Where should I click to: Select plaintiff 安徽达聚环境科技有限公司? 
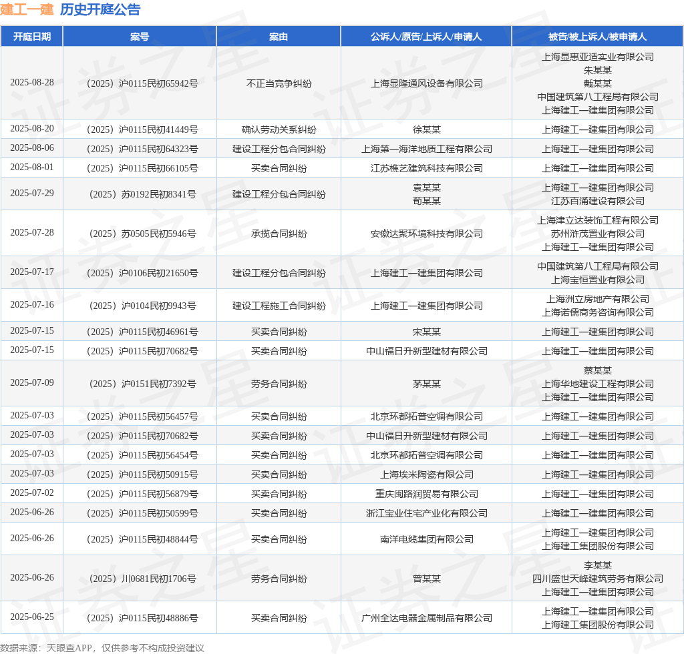coord(427,234)
